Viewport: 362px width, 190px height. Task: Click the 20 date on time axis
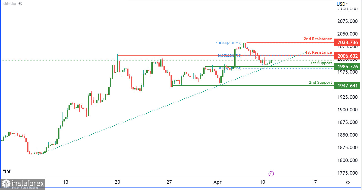(x=117, y=182)
